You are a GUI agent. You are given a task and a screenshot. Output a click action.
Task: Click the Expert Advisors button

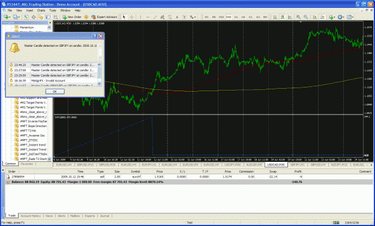point(104,17)
